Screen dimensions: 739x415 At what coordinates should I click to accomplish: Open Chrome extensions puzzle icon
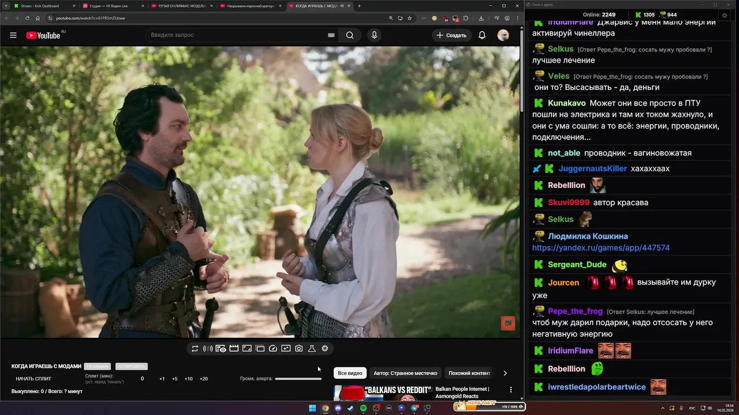pos(466,18)
